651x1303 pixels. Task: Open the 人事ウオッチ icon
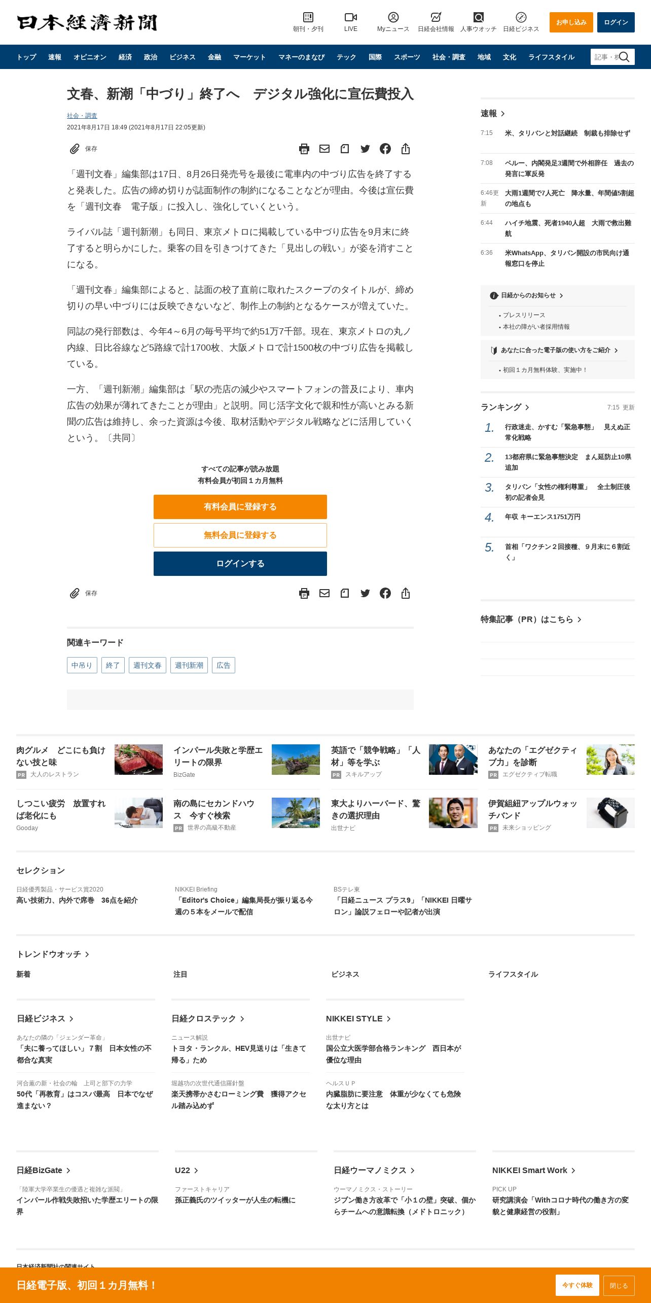[x=478, y=17]
